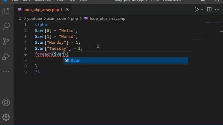The width and height of the screenshot is (223, 125).
Task: Click the ?> closing tag on line 9
Action: coord(37,72)
